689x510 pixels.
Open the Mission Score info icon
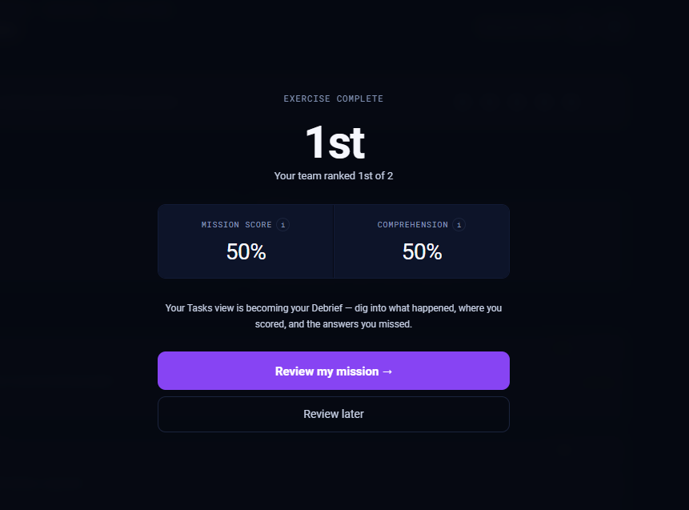283,225
